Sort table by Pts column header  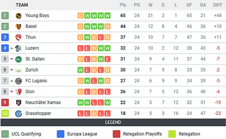tap(123, 5)
